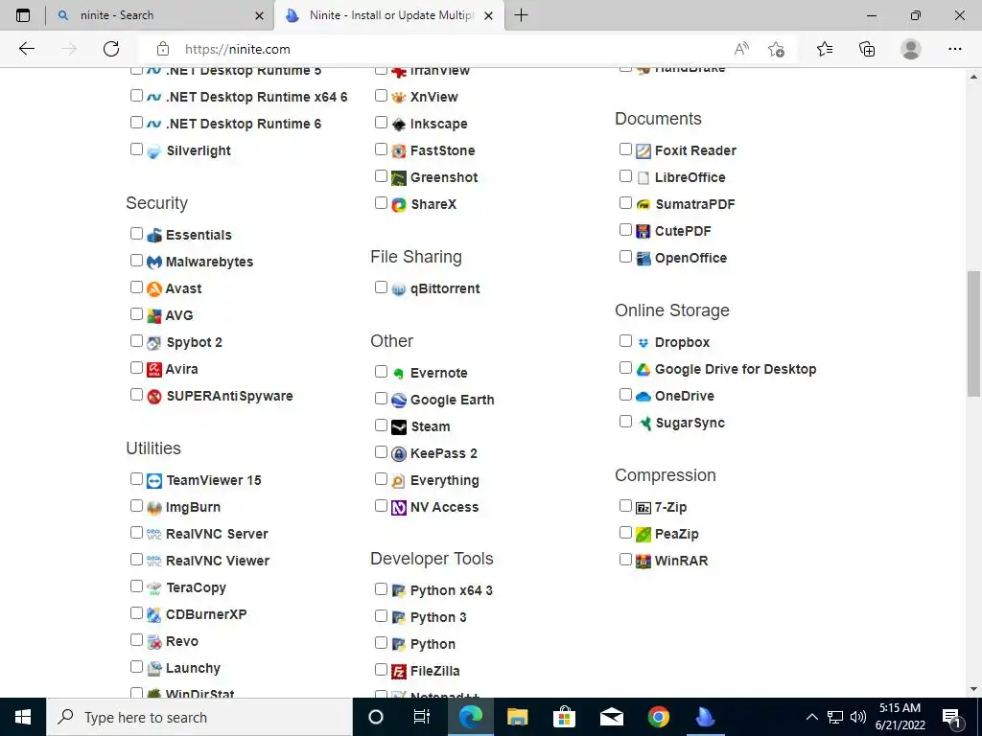Viewport: 982px width, 736px height.
Task: Open Microsoft Store from the taskbar
Action: tap(564, 717)
